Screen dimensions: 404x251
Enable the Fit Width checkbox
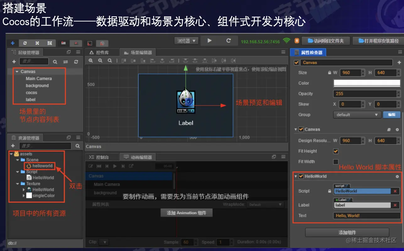click(336, 162)
